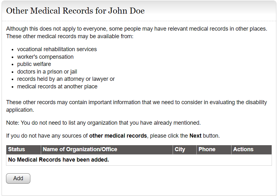The width and height of the screenshot is (277, 196).
Task: Click the Status column header
Action: (16, 149)
